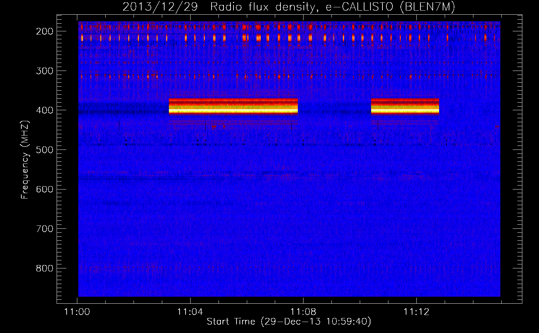Click the 700 frequency tick label
539x333 pixels.
[44, 229]
